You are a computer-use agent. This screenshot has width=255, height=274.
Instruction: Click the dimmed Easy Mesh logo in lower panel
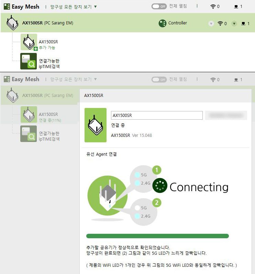point(22,79)
